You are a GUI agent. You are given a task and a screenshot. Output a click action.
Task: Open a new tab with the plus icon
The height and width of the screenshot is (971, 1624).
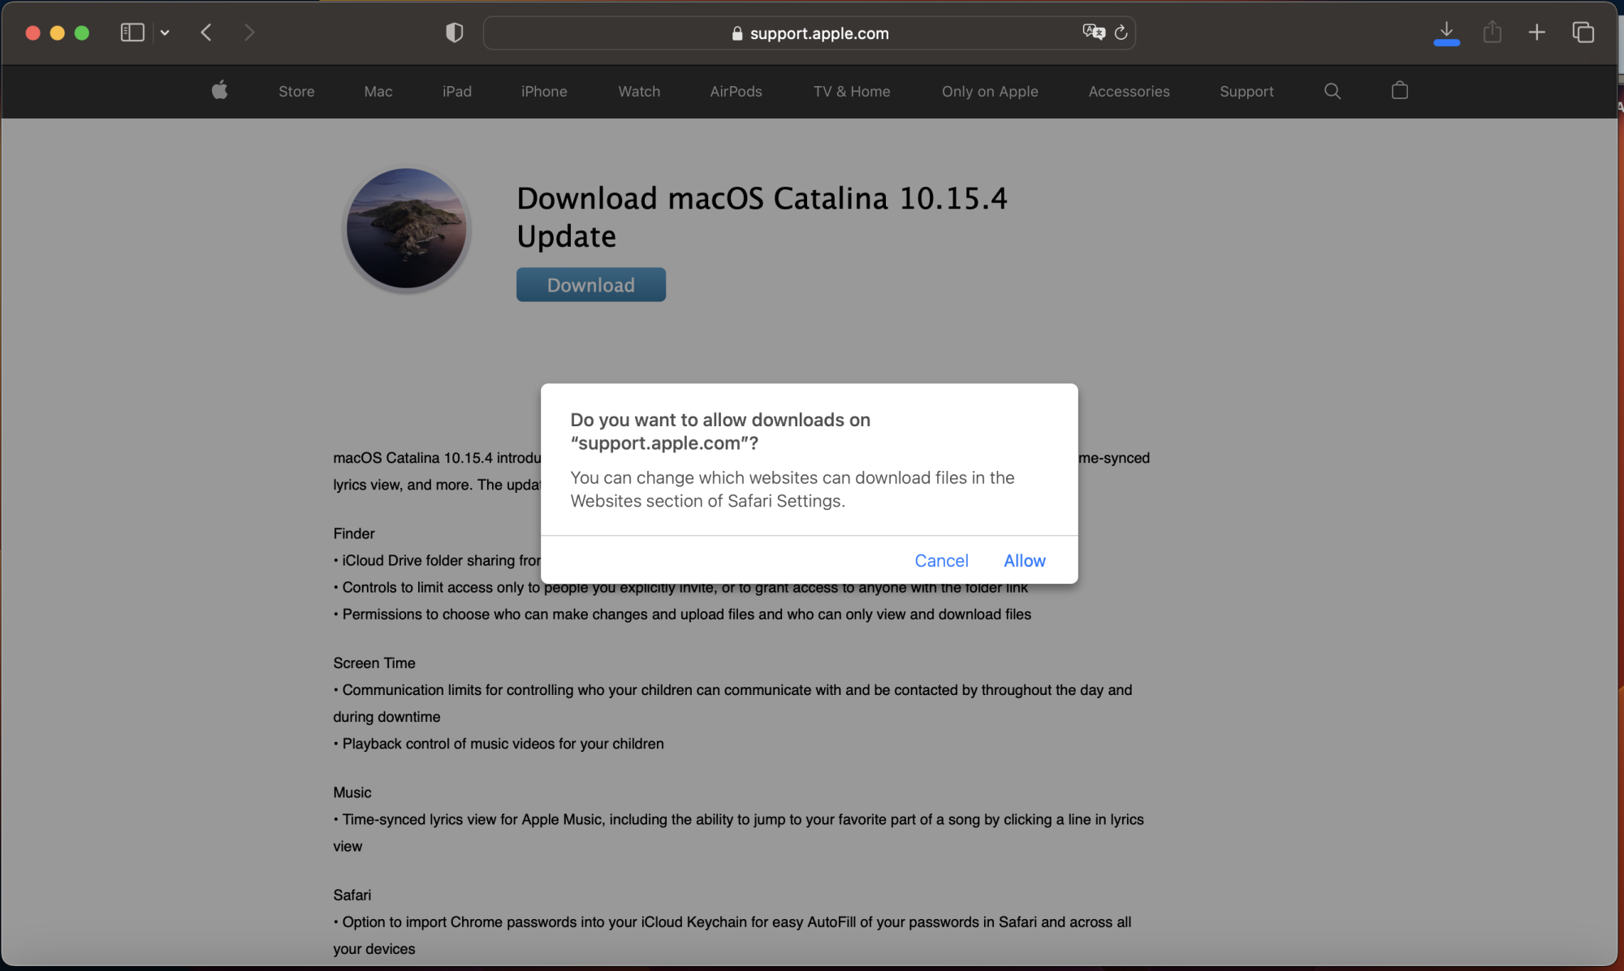tap(1536, 32)
